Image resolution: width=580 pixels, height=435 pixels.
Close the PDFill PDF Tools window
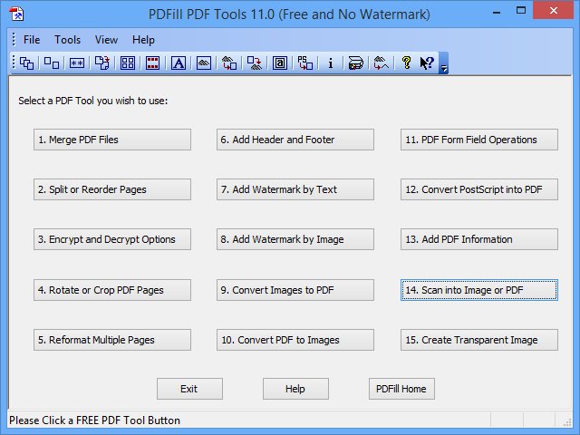tap(553, 11)
